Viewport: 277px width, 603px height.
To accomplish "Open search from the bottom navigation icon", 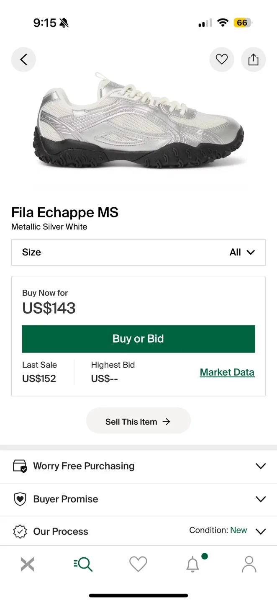I will tap(83, 564).
